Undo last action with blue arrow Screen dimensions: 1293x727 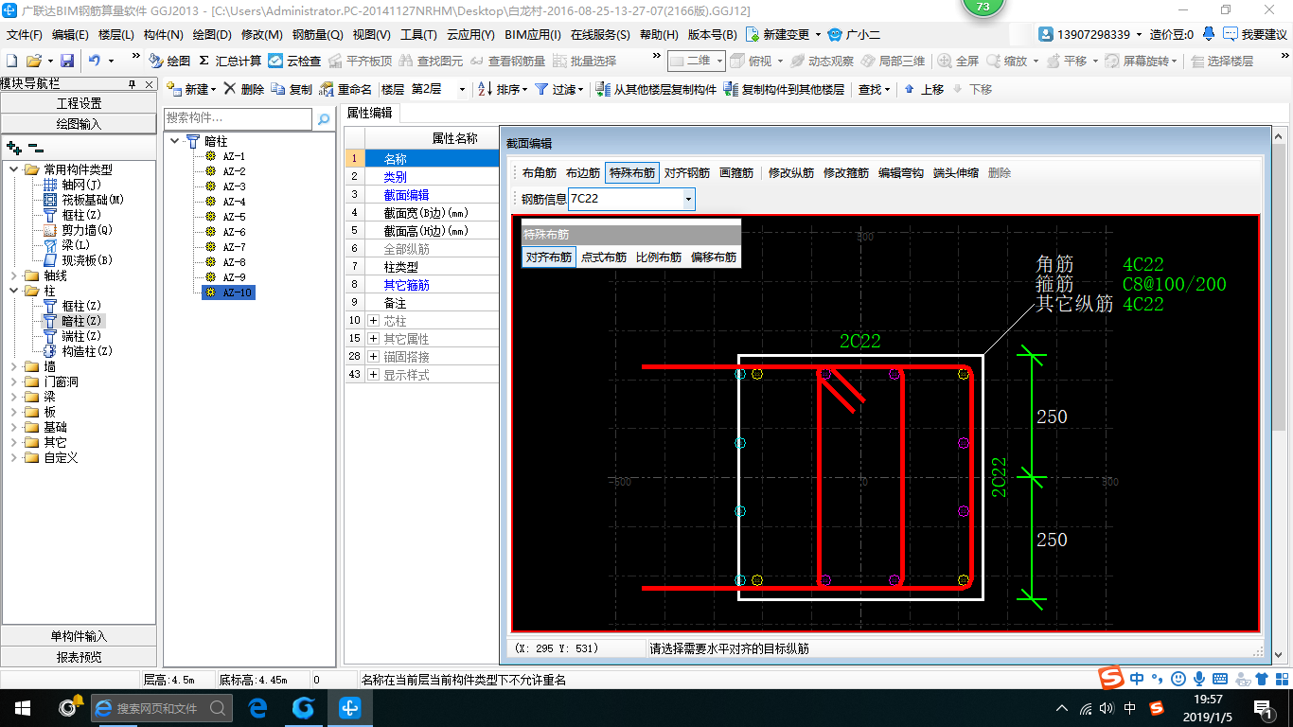point(95,61)
